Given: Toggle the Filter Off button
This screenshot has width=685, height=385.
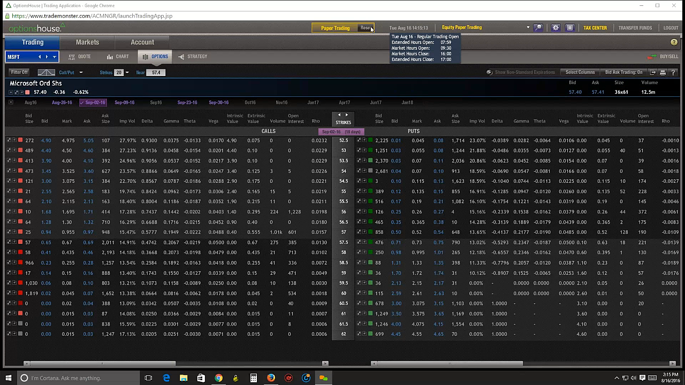Looking at the screenshot, I should (19, 73).
